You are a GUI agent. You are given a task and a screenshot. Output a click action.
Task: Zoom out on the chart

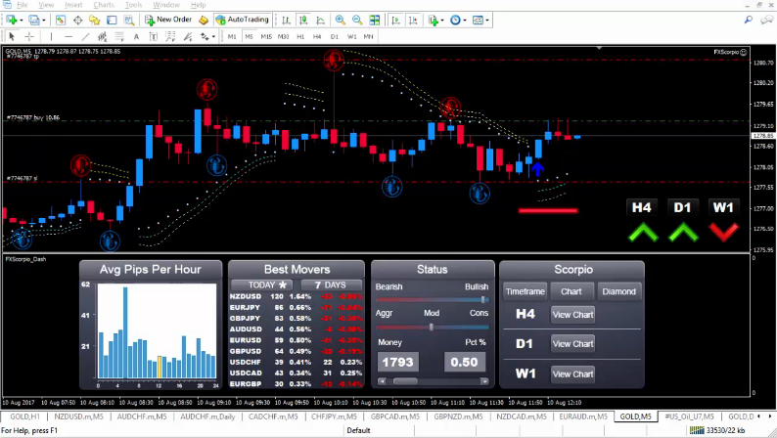(x=357, y=21)
